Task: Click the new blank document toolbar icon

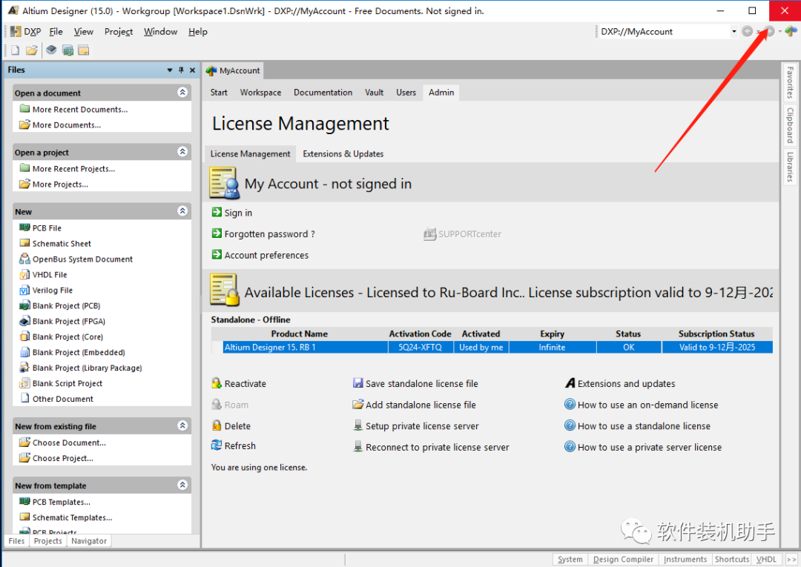Action: click(16, 50)
